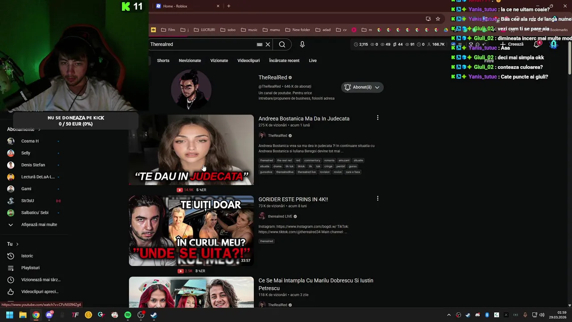Focus the YouTube search field containing Therealred
The height and width of the screenshot is (322, 572).
(202, 44)
